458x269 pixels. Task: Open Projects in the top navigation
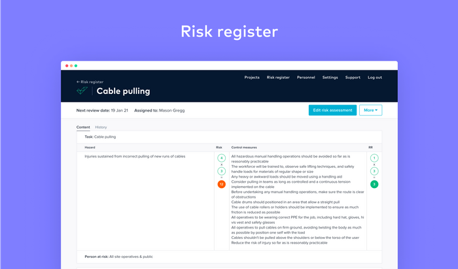252,78
